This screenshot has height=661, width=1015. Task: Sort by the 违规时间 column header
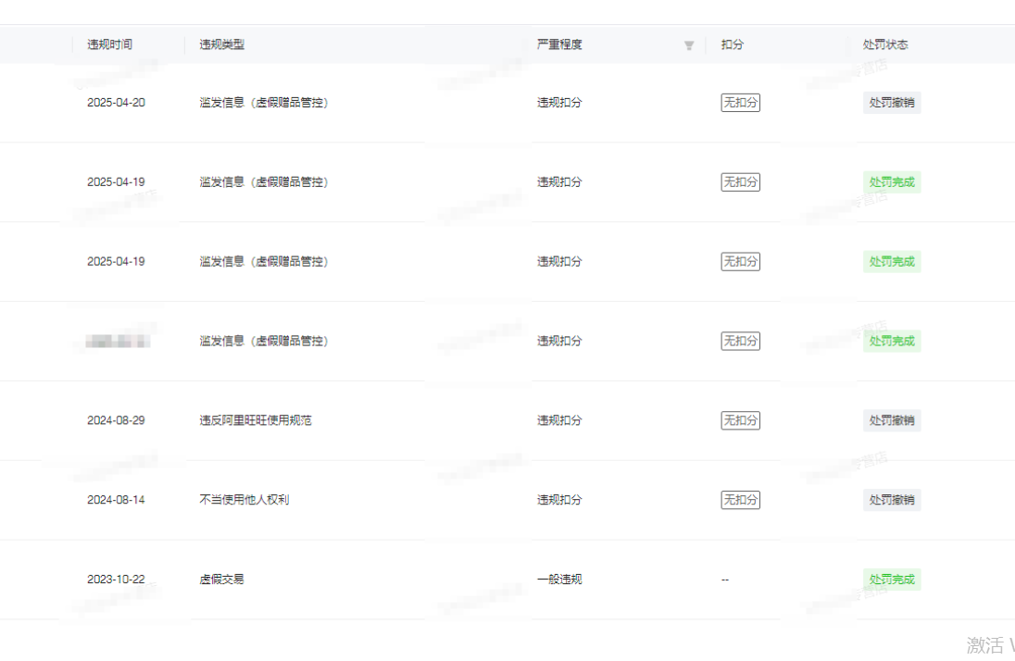[x=109, y=44]
